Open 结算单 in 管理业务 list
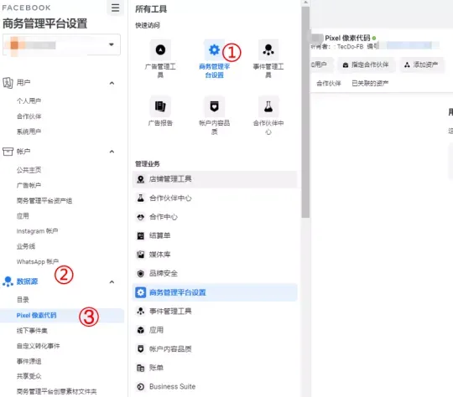 point(215,235)
